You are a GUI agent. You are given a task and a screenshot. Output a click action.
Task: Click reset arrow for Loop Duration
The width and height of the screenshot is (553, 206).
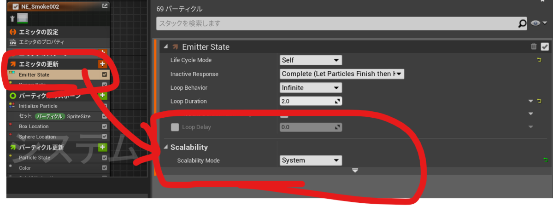point(539,101)
